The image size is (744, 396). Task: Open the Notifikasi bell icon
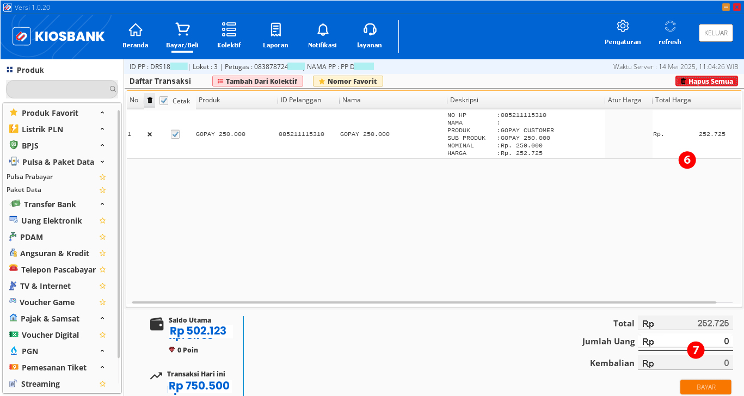pyautogui.click(x=323, y=29)
